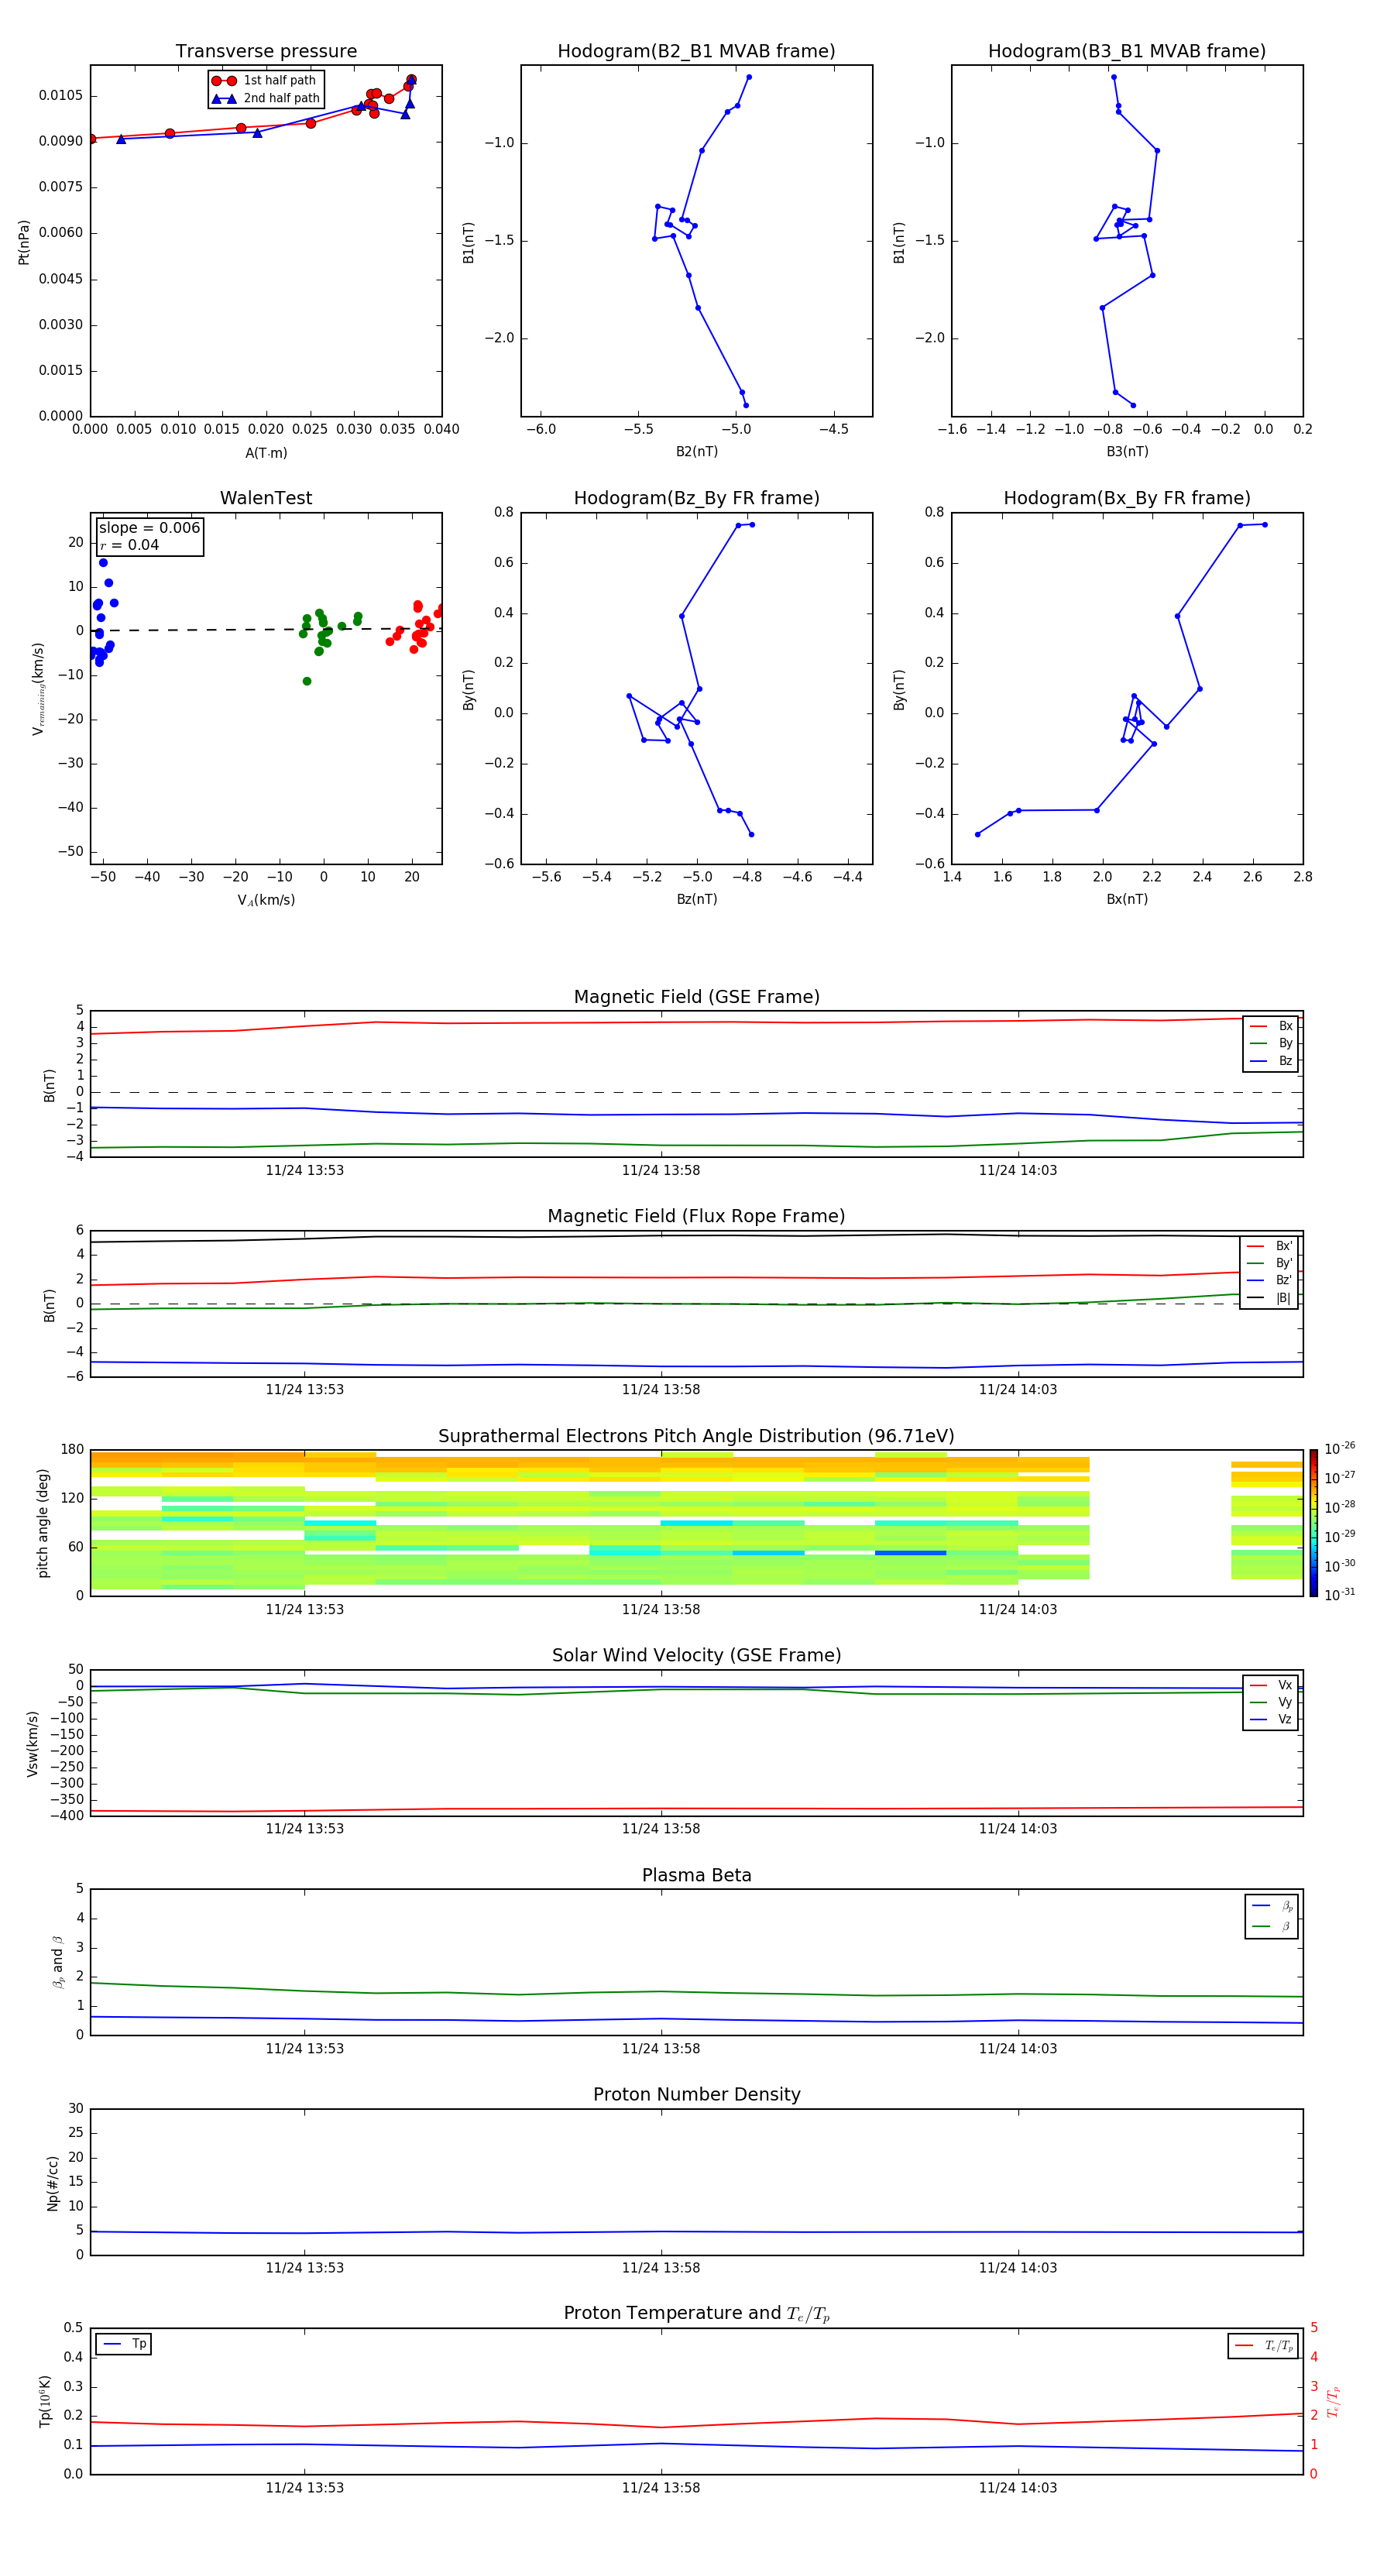Click 'B2(nT)' x-axis label
Image resolution: width=1394 pixels, height=2556 pixels.
[x=696, y=452]
